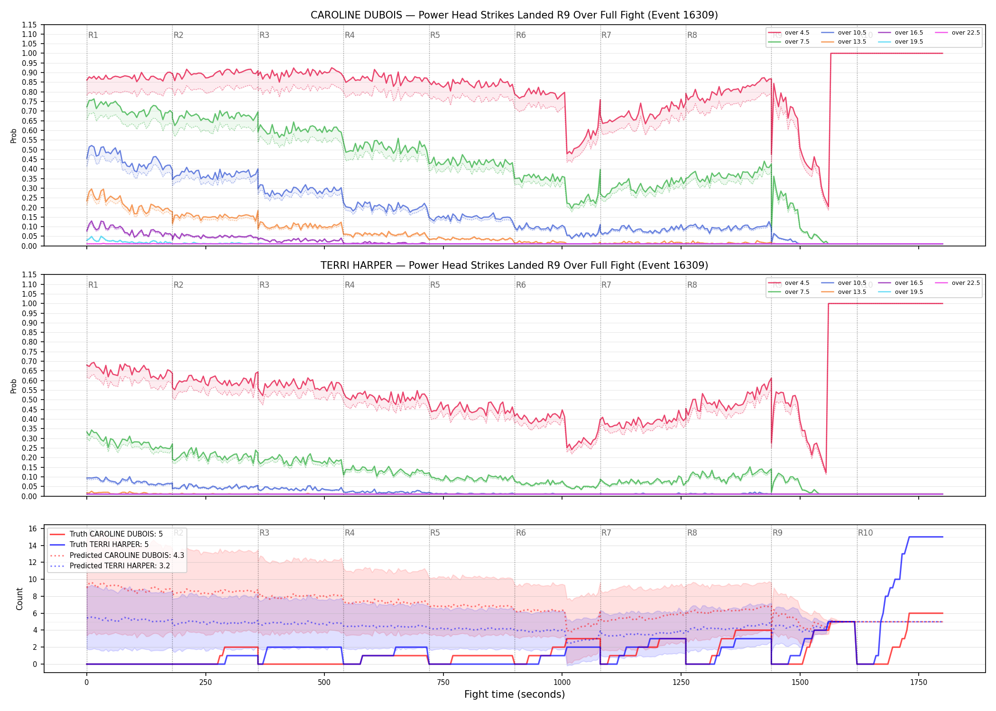
Task: Click the 'Fight time (seconds)' axis label
Action: click(515, 694)
